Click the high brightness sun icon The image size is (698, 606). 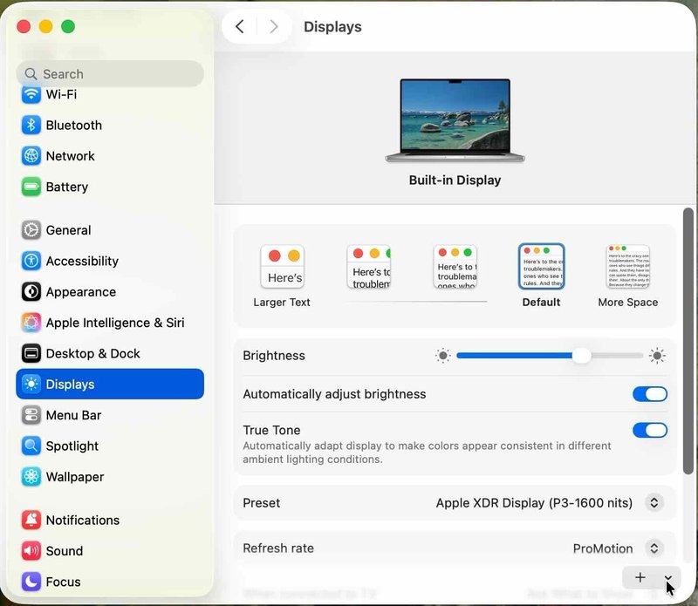coord(657,356)
